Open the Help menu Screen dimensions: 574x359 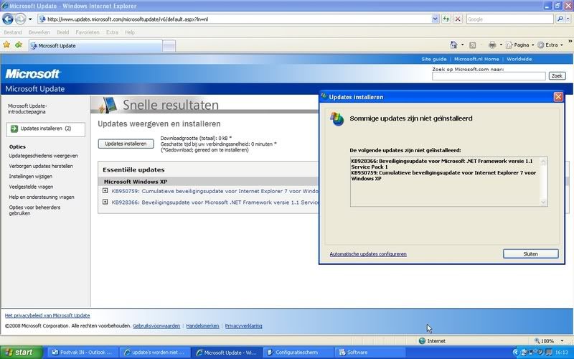(x=130, y=32)
